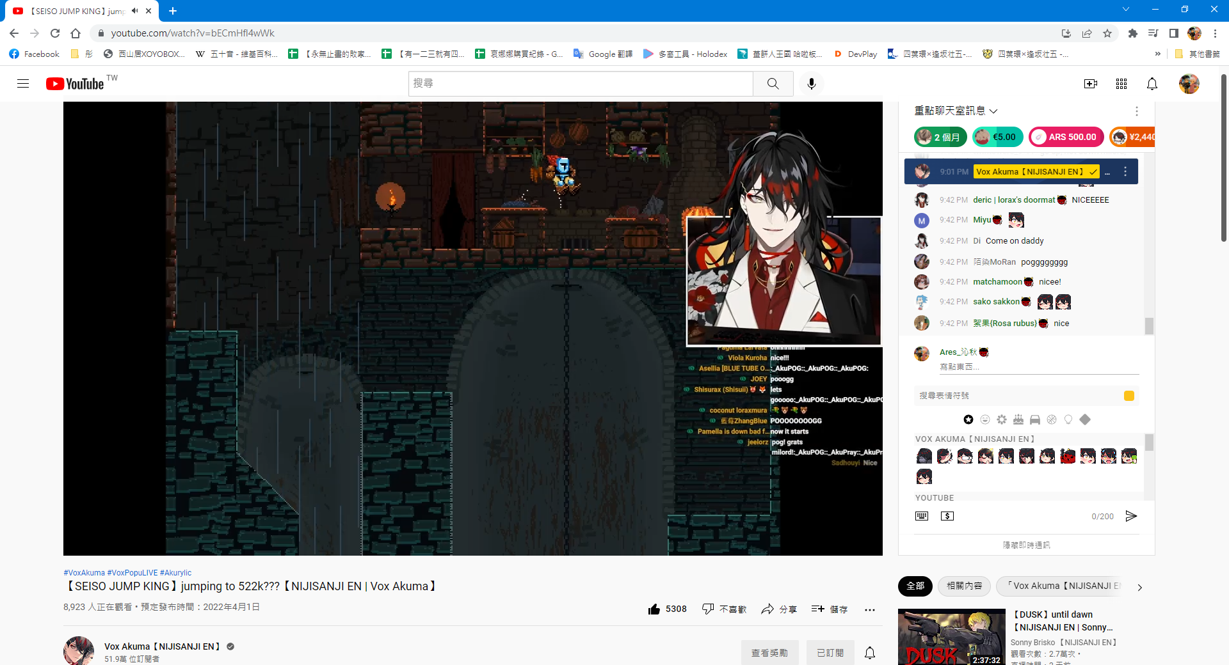
Task: Start voice search with the microphone
Action: coord(812,84)
